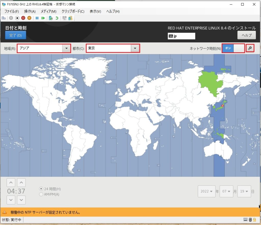Click the ネットワーク時刻(N) label

pyautogui.click(x=205, y=48)
